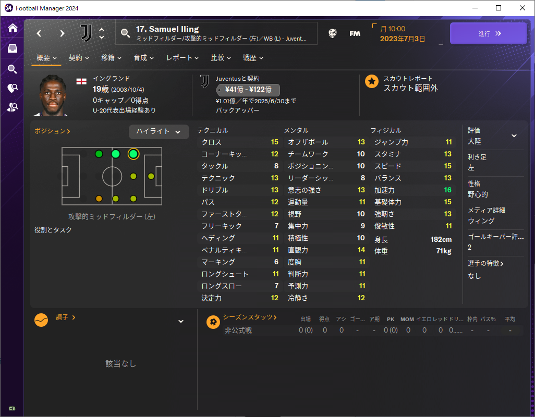Click the メディア詳細 ウィング entry
The image size is (535, 417).
pyautogui.click(x=495, y=215)
